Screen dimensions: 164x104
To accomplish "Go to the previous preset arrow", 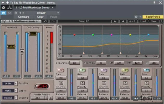I will click(x=115, y=21).
